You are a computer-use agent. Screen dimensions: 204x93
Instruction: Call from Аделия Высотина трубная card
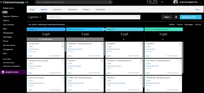[63, 60]
